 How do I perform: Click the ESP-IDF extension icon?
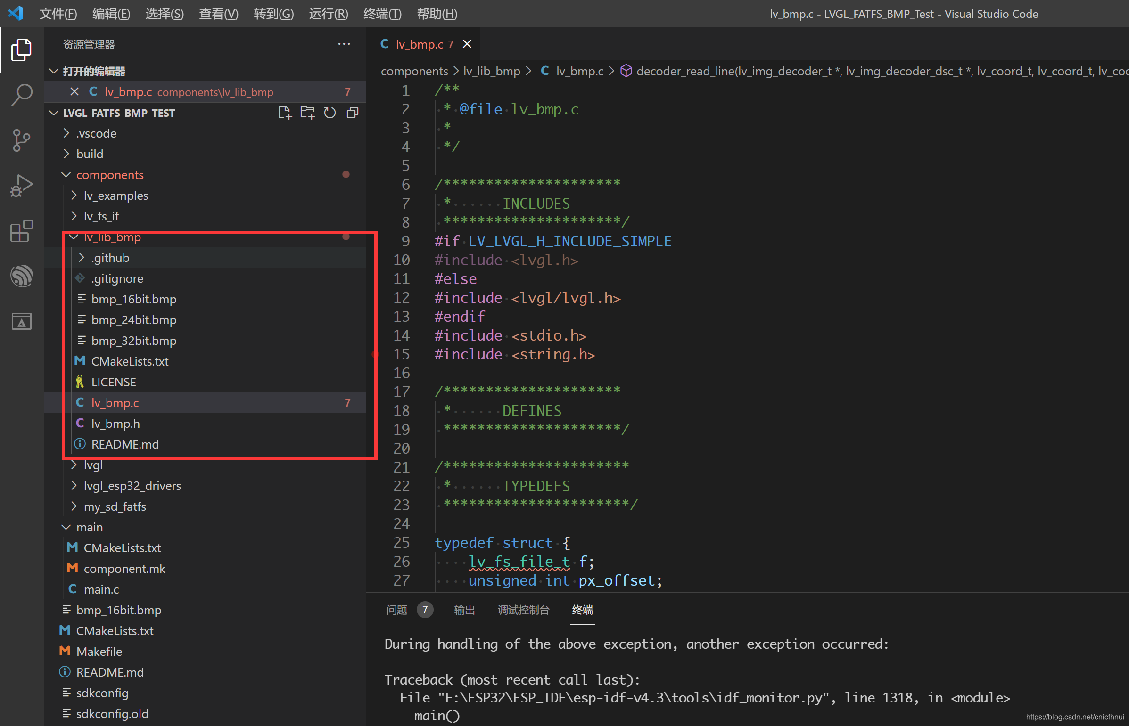tap(21, 276)
